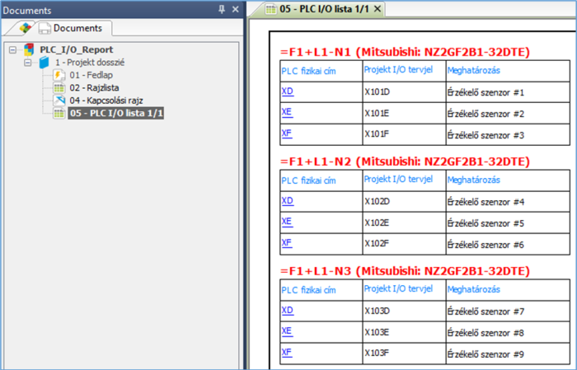Click the =F1+L1-N2 Mitsubishi heading
577x370 pixels.
point(405,162)
